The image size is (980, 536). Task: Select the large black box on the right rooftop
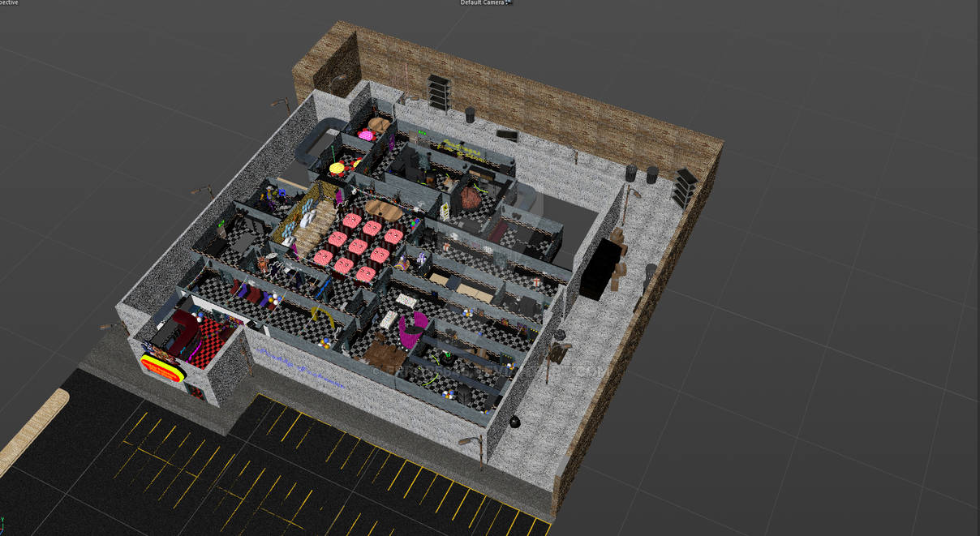click(600, 268)
